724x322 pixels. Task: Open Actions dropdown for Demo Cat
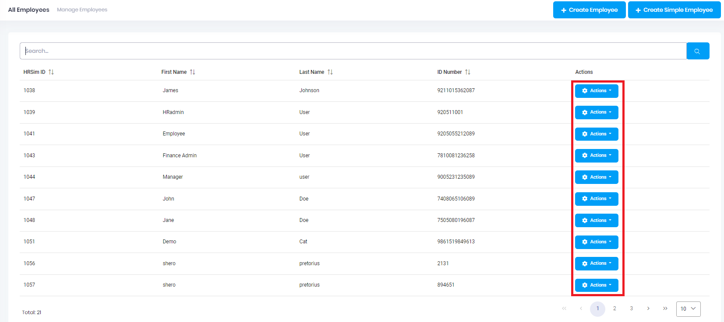[x=597, y=242]
